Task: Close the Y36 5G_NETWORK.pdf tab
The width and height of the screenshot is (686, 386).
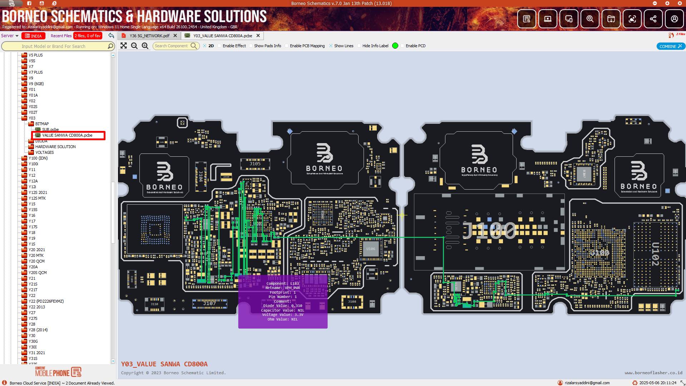Action: pos(175,36)
